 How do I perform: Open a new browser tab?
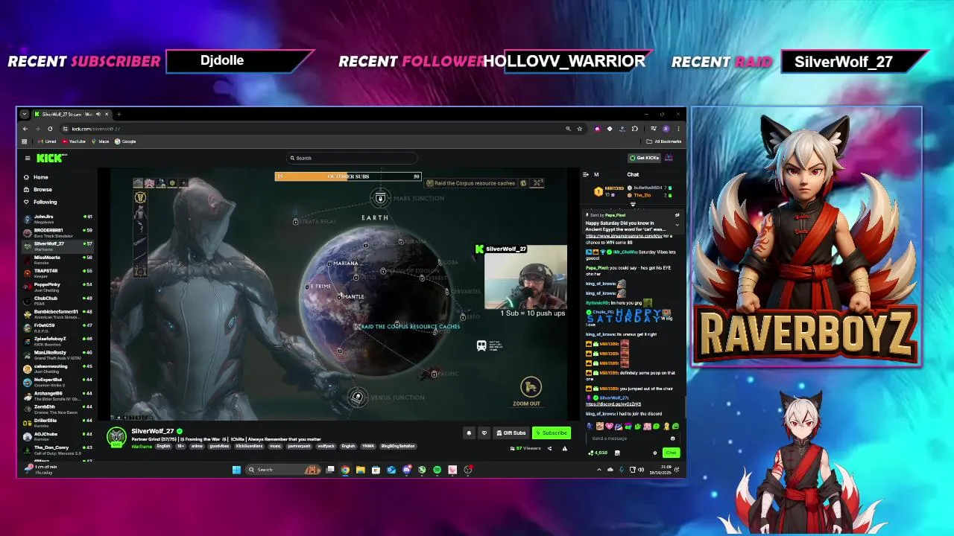(x=119, y=114)
